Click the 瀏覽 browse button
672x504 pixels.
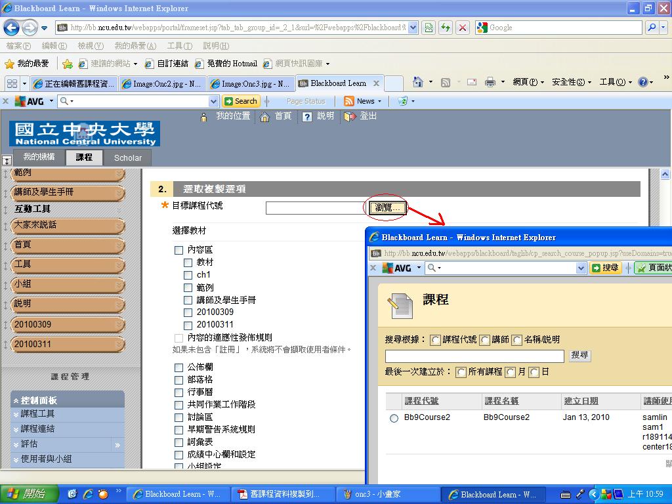(388, 208)
